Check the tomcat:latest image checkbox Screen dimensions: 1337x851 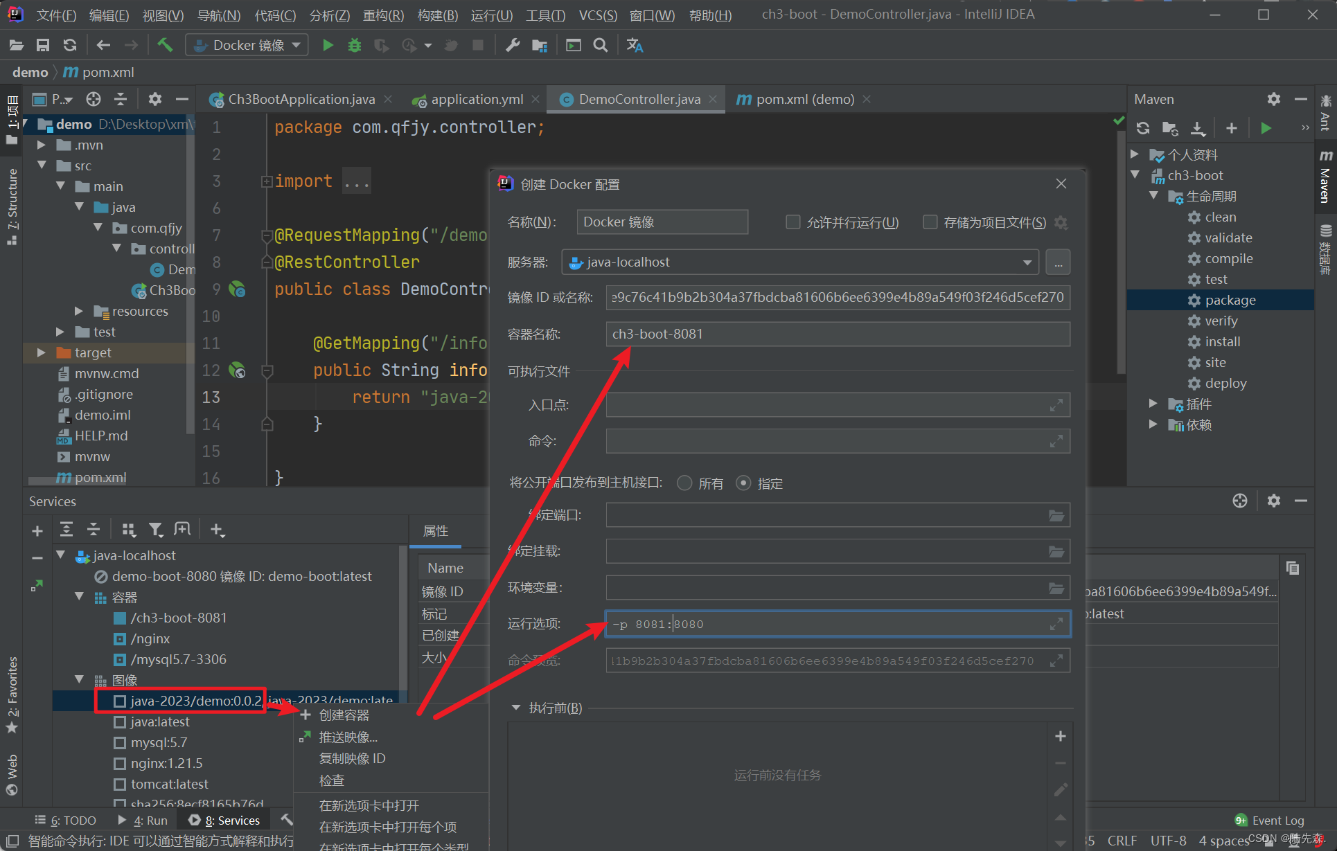pos(120,785)
